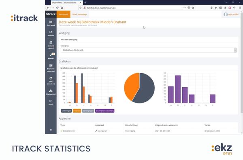Reload the page with refresh icon
The height and width of the screenshot is (160, 243).
(x=58, y=8)
